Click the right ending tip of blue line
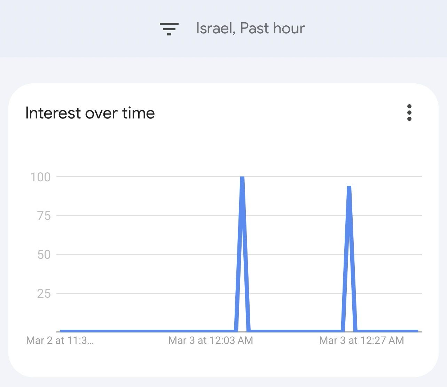 click(417, 331)
